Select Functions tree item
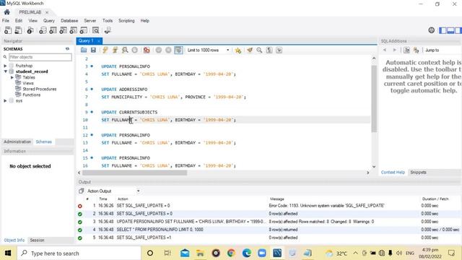 pos(32,95)
